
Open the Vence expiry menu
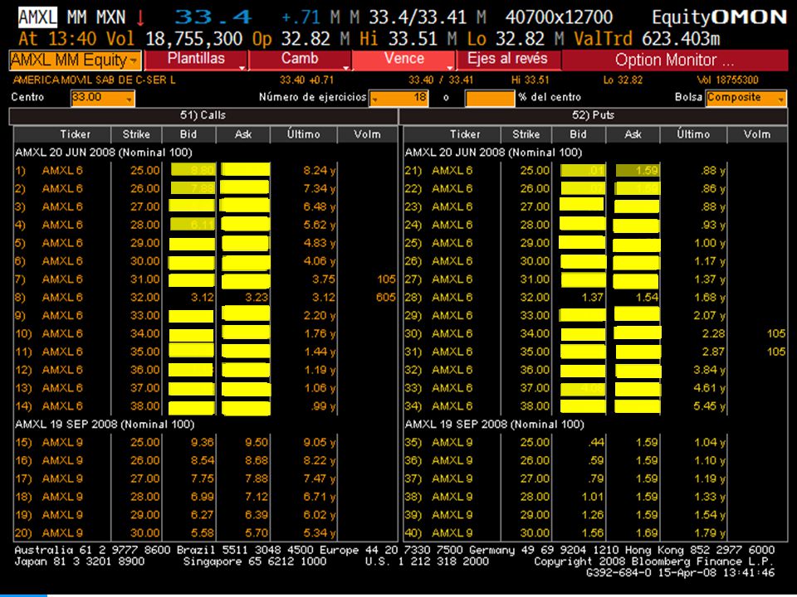click(404, 60)
